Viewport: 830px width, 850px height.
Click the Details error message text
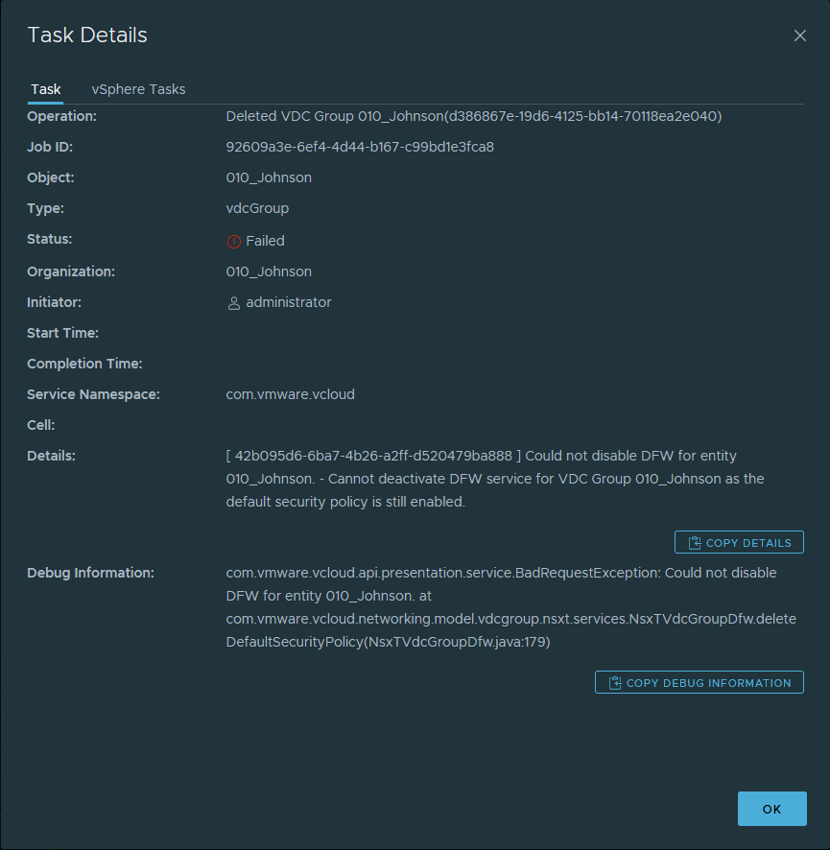coord(495,478)
